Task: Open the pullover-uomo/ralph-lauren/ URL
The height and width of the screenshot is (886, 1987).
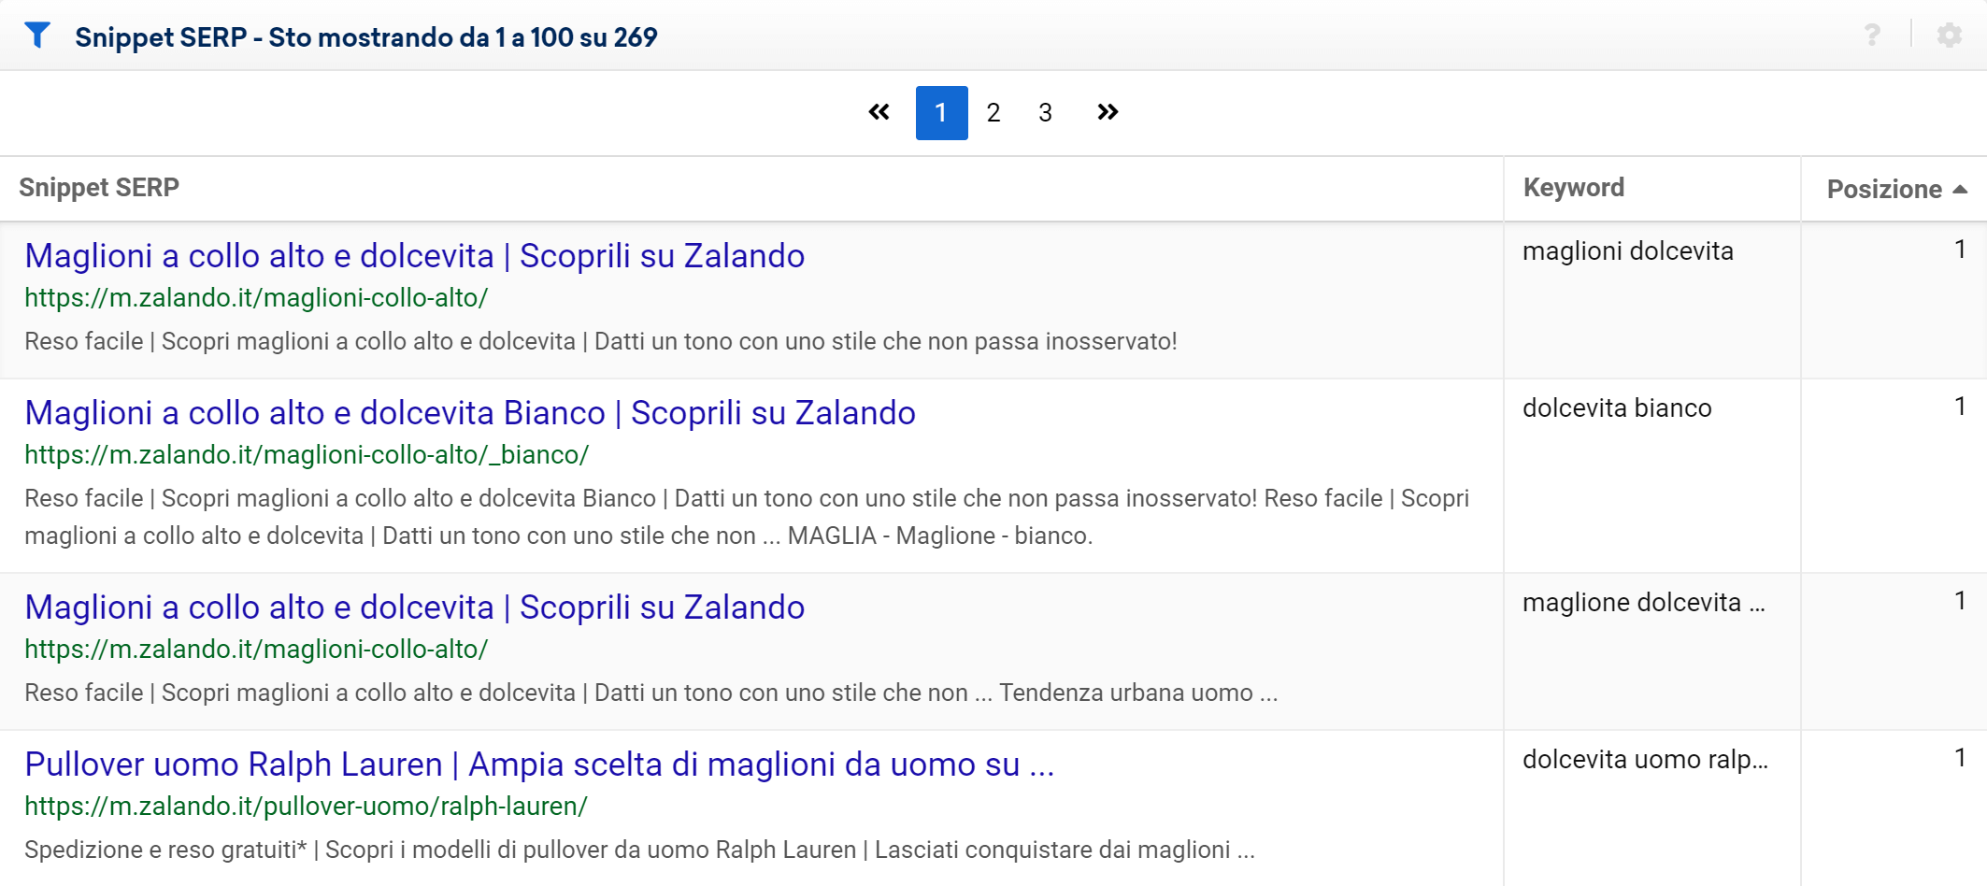Action: 306,807
